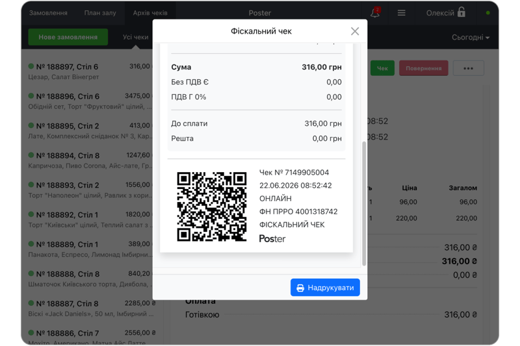Viewport: 520px width, 346px height.
Task: Click the ФІСКАЛЬНИЙ ЧЕК label near QR code
Action: point(292,225)
